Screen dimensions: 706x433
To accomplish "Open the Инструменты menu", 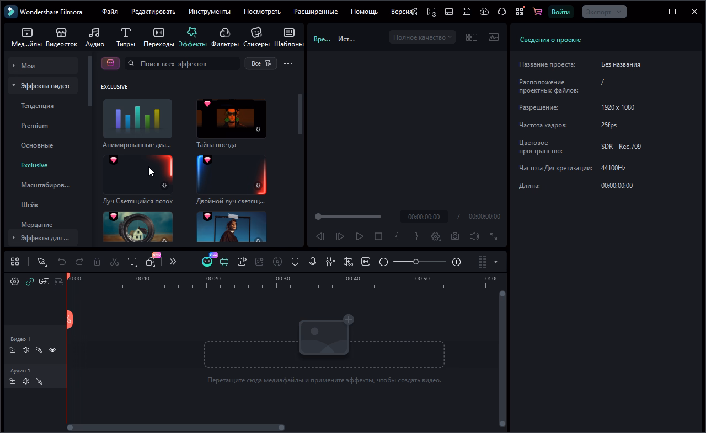I will click(209, 12).
